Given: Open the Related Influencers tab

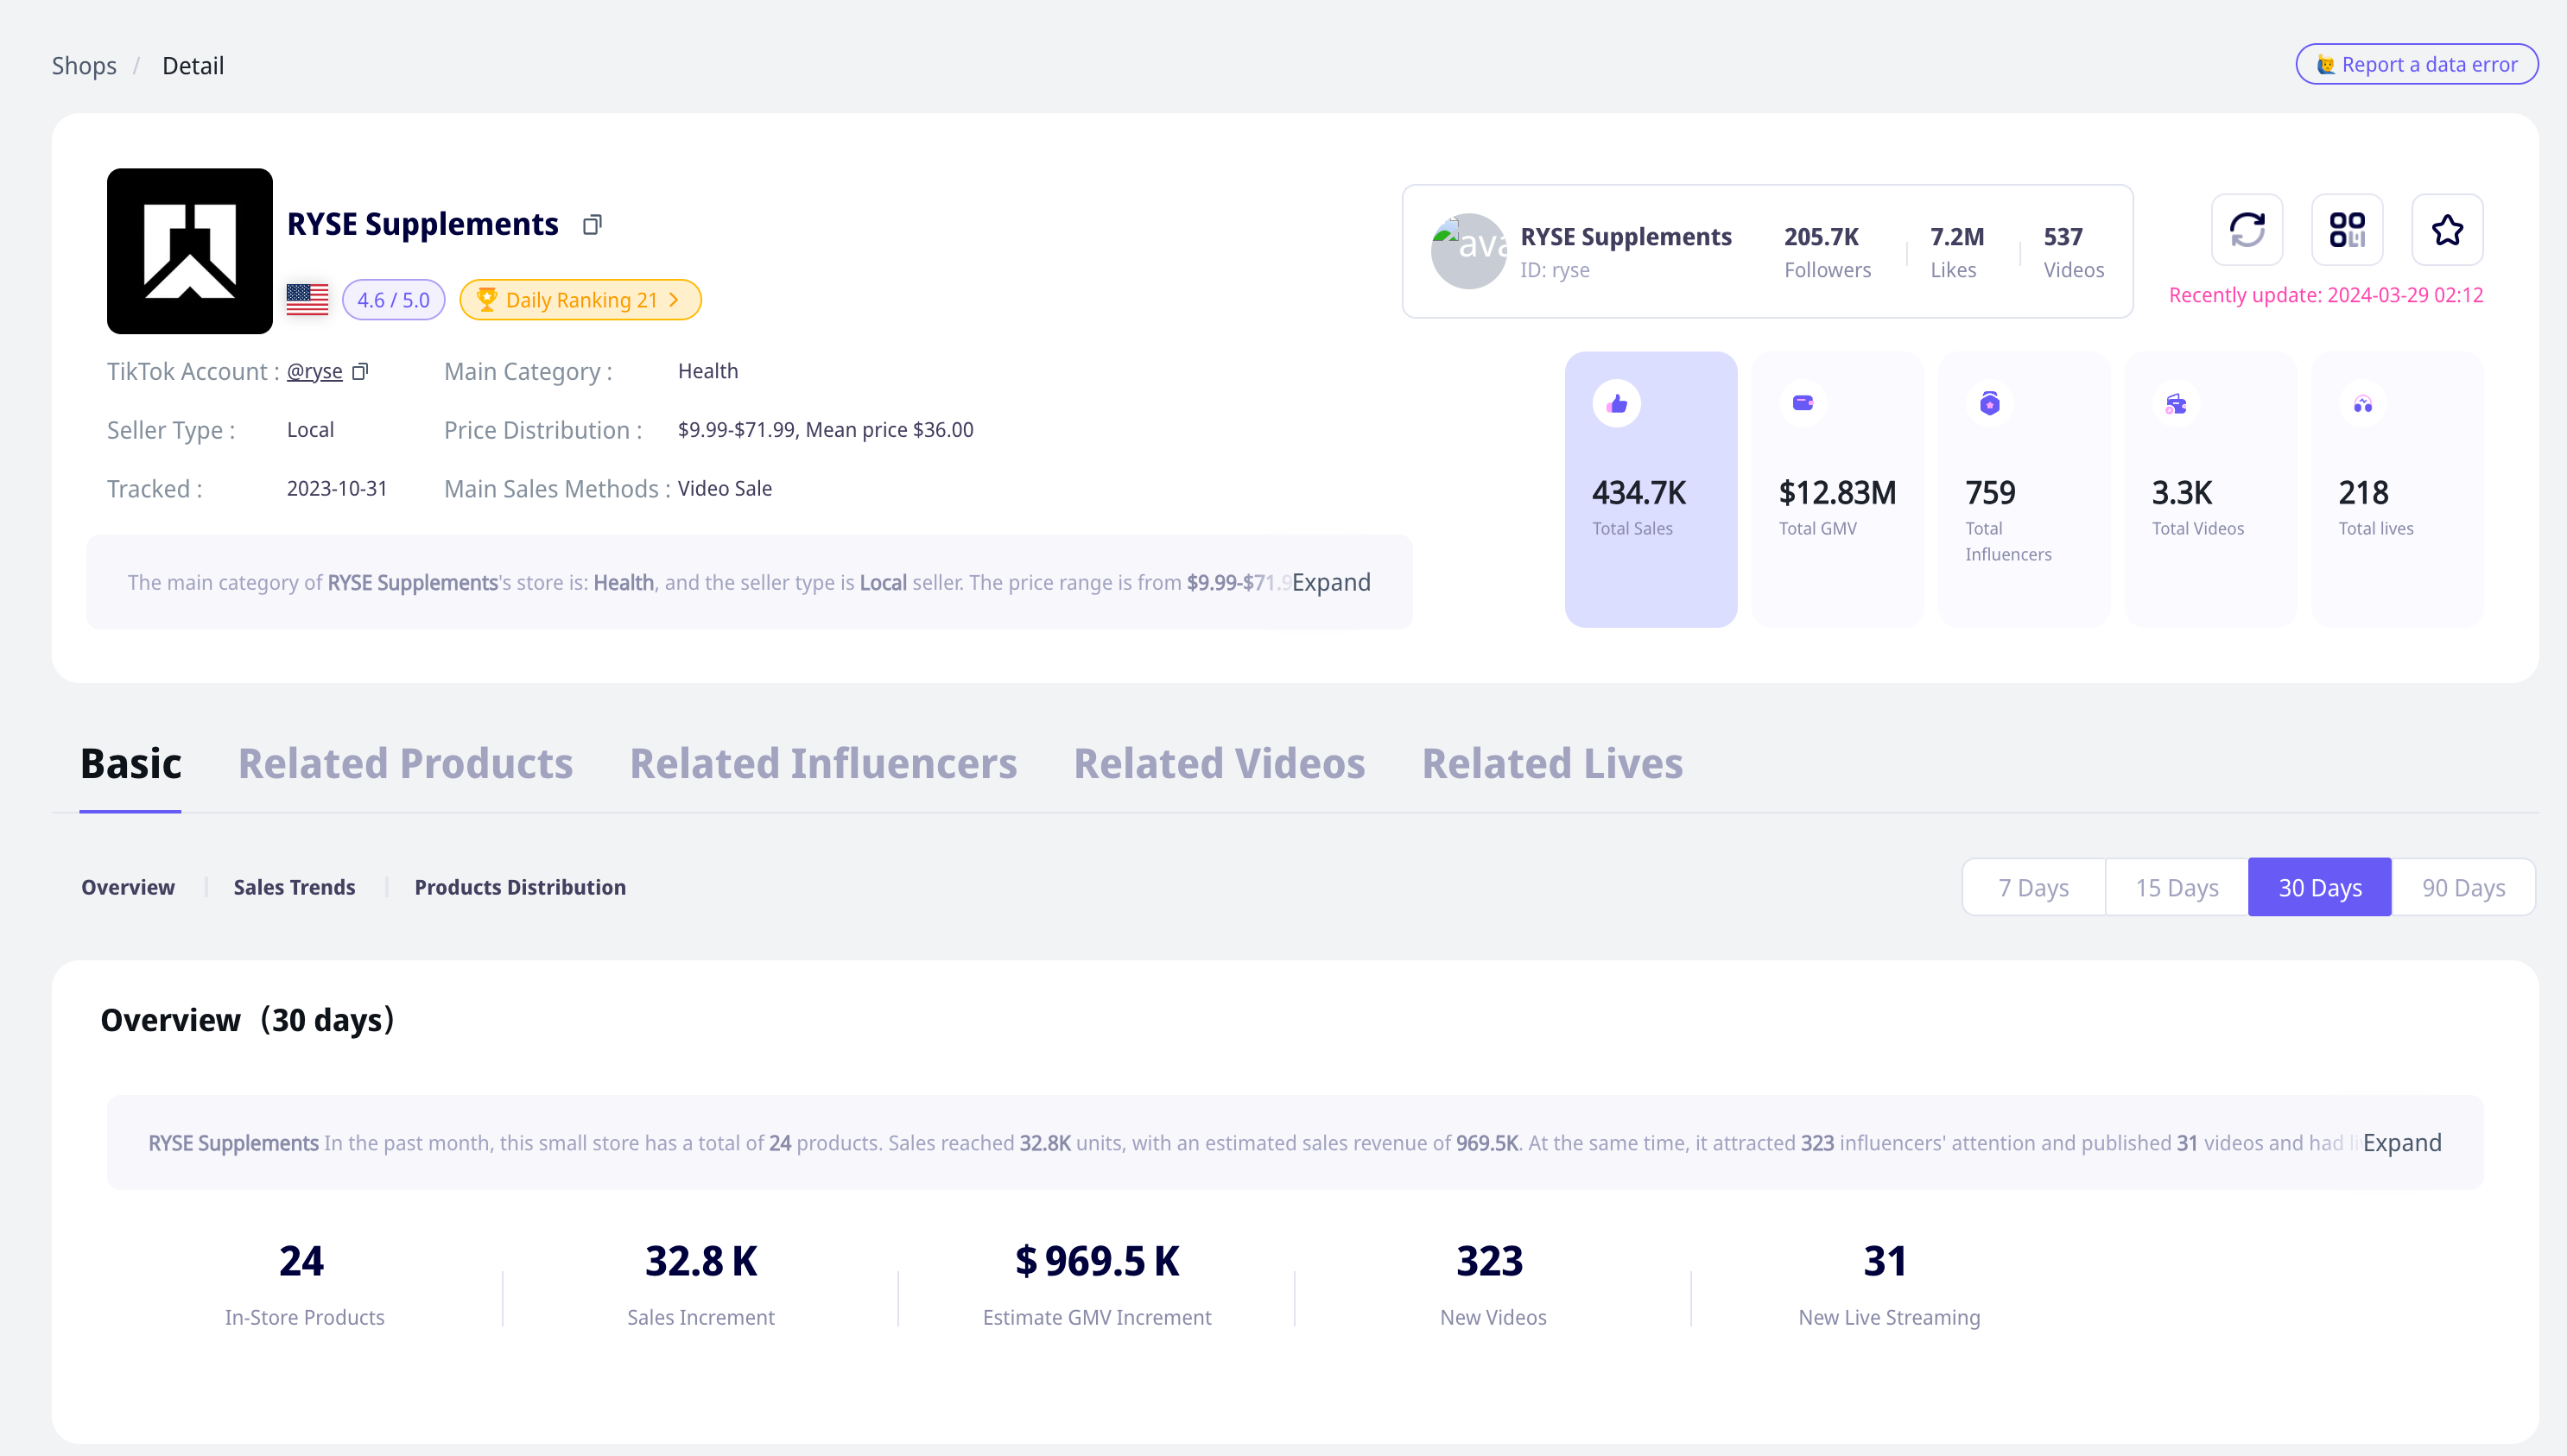Looking at the screenshot, I should click(823, 764).
